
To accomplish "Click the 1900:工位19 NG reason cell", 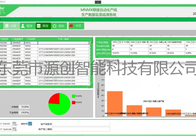I will tap(121, 42).
